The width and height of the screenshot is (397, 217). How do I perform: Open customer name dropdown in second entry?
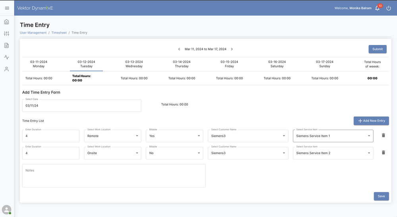point(248,153)
